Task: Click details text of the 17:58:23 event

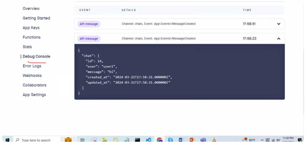Action: [x=158, y=39]
